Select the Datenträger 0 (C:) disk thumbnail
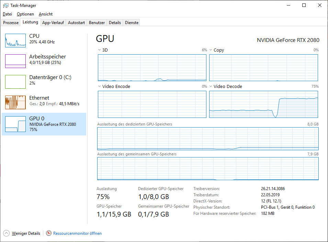 [15, 82]
